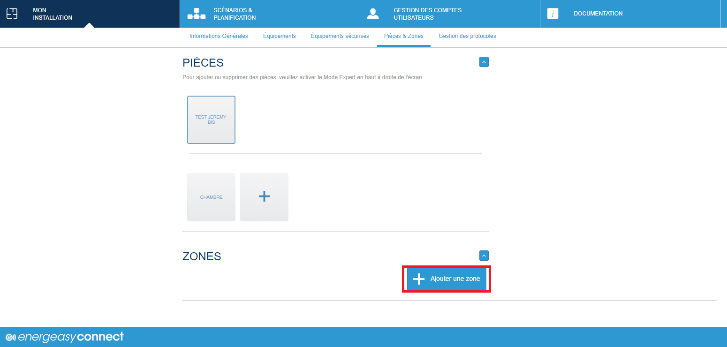
Task: Click the energeasy connect logo
Action: tap(65, 337)
